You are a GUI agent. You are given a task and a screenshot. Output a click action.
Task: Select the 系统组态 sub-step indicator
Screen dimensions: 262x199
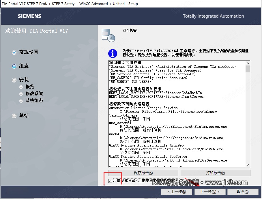(21, 101)
